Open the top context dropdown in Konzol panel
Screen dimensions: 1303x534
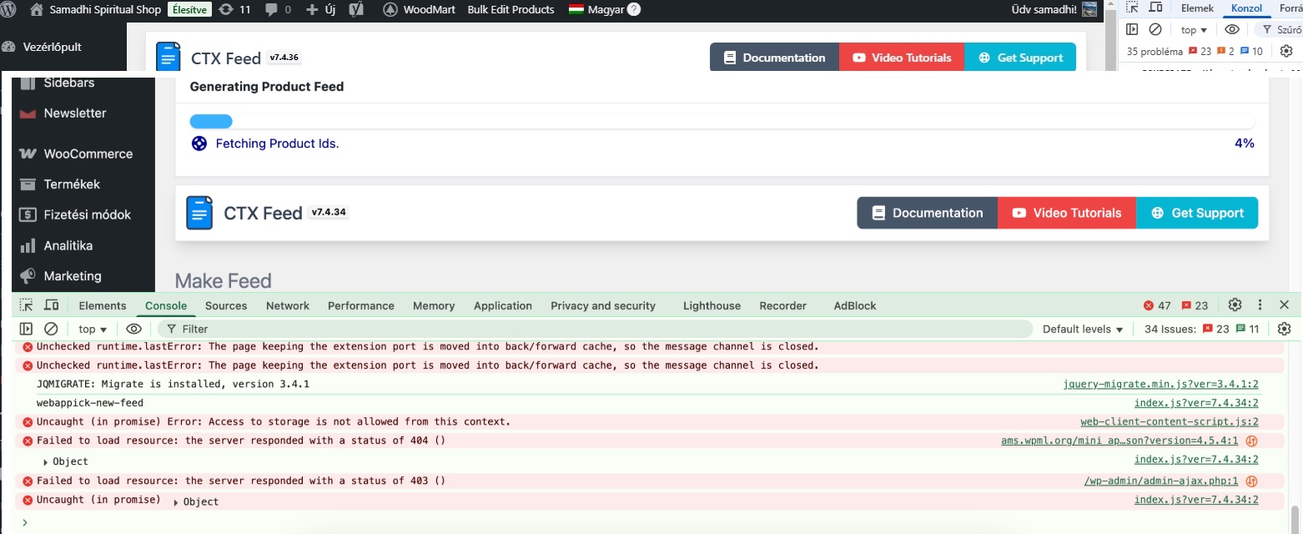pos(1195,29)
